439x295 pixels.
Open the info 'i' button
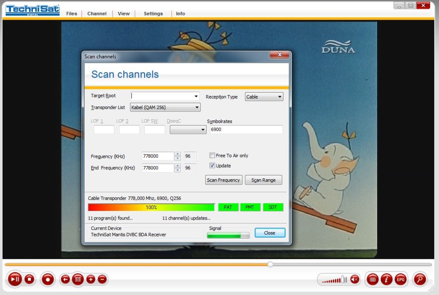[386, 279]
